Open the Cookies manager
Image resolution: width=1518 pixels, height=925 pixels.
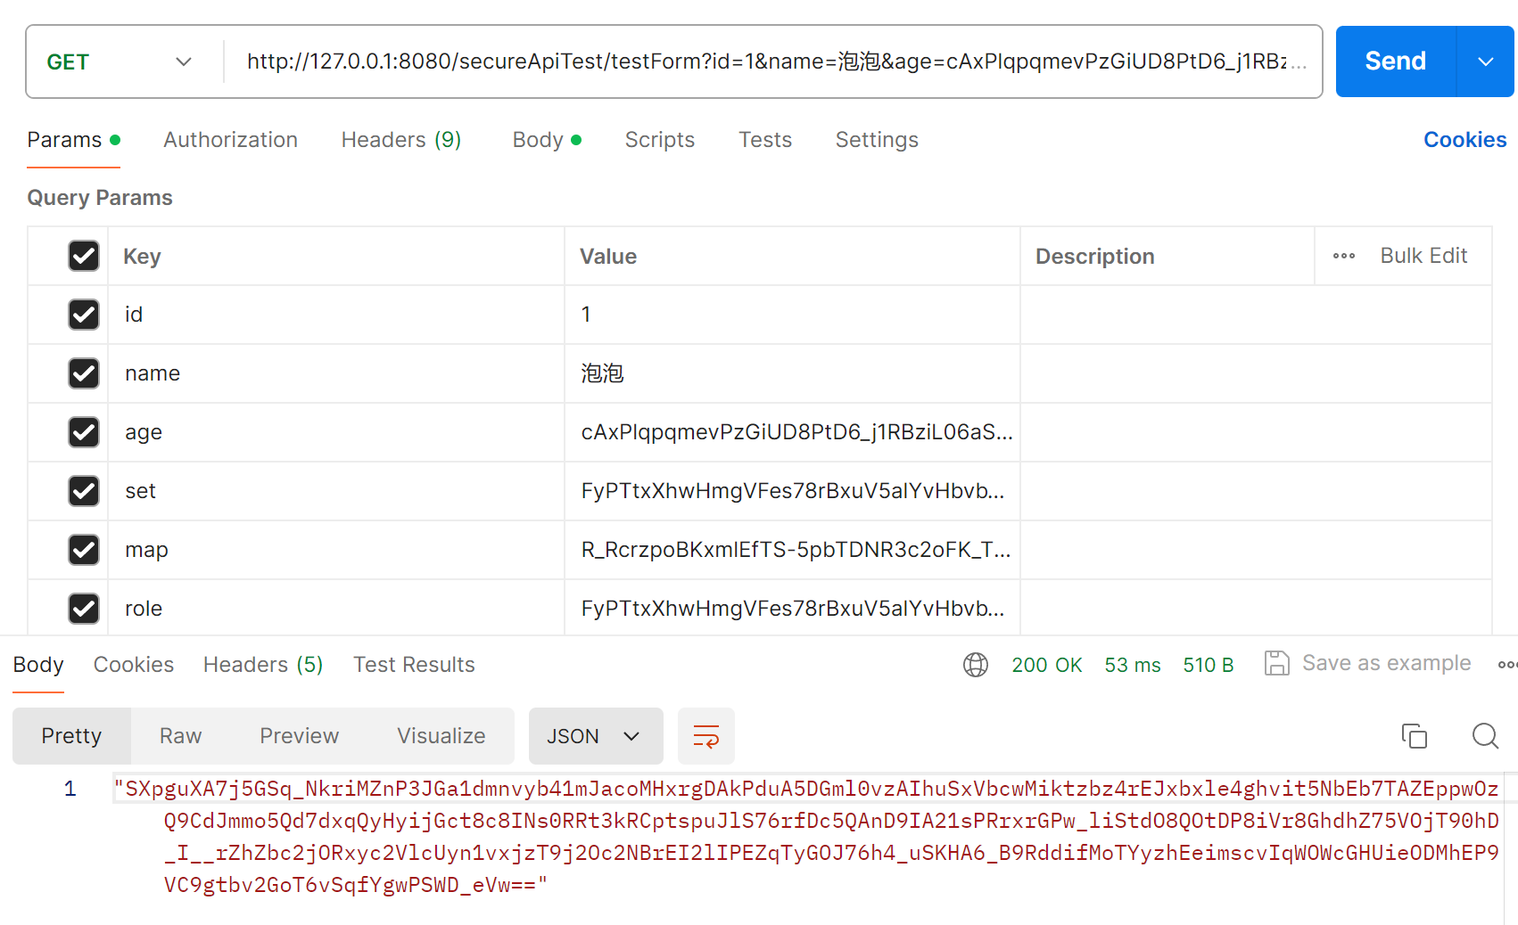[x=1464, y=140]
